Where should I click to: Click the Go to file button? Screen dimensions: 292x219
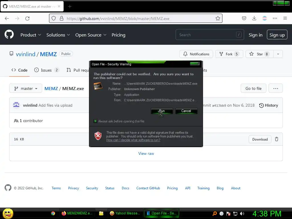tap(254, 88)
